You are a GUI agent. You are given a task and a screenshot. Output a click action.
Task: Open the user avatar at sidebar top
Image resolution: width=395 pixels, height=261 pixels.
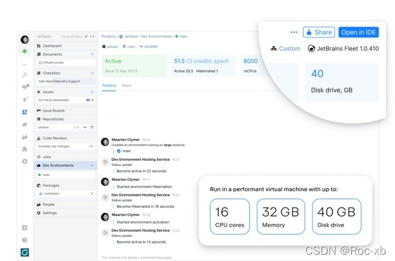25,39
